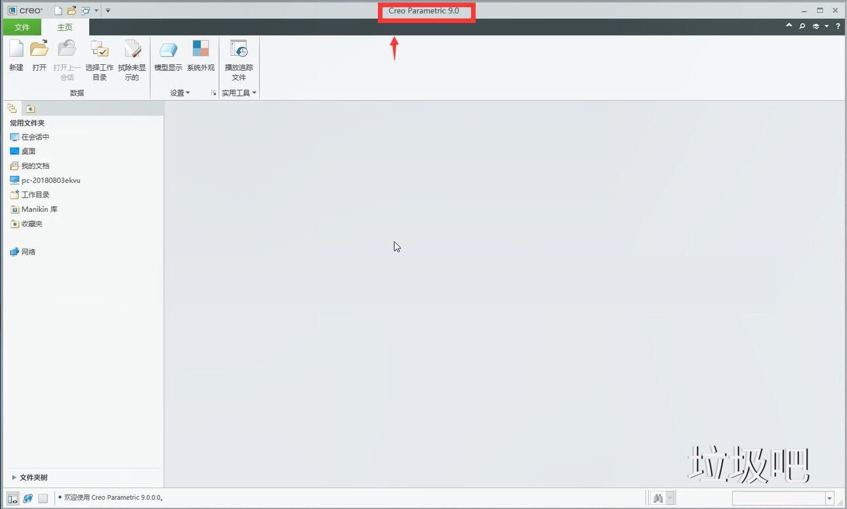Expand the 文件夹树 folder tree section

[30, 478]
